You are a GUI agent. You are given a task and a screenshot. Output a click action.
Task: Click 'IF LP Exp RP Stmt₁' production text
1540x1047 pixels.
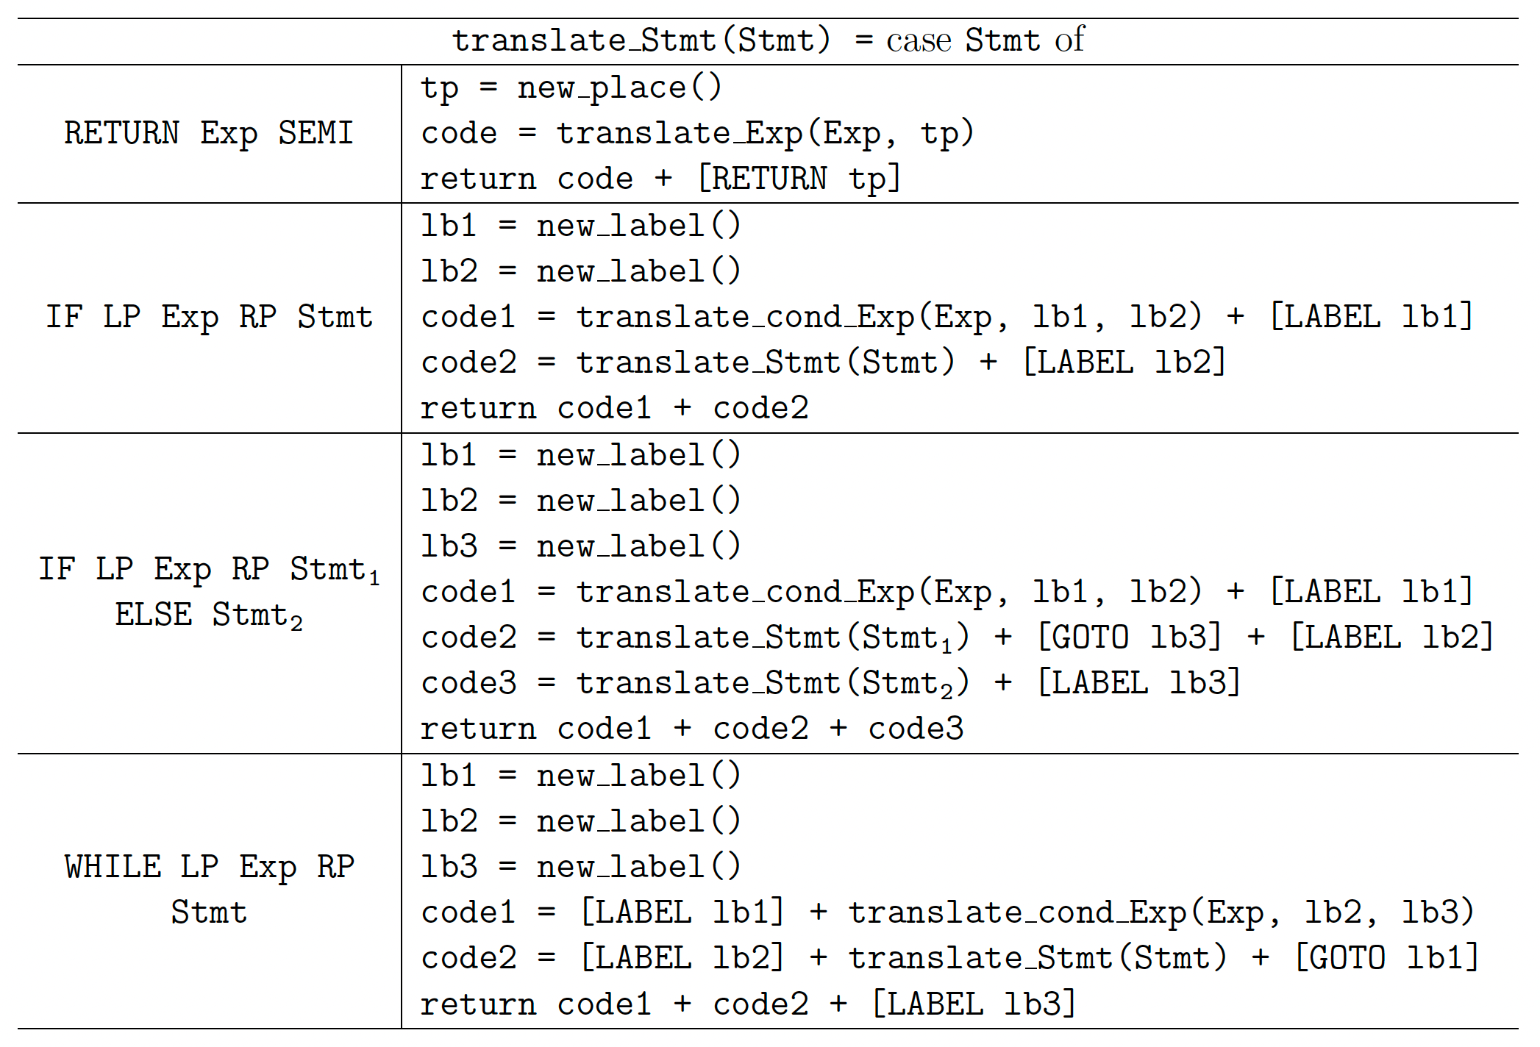[209, 570]
